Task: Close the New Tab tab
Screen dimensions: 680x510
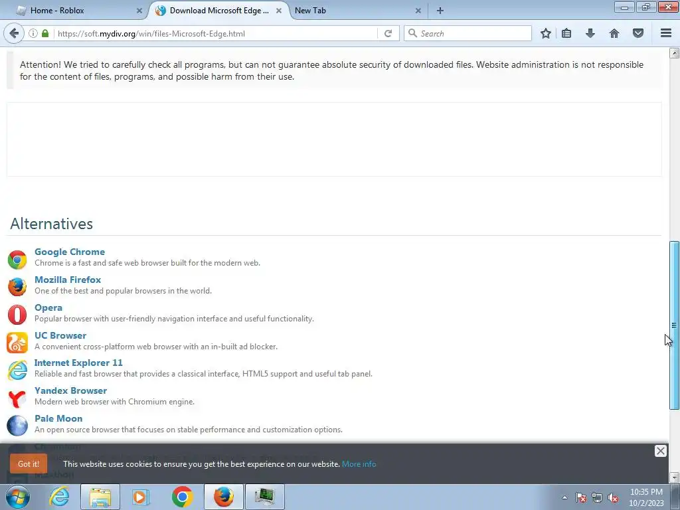Action: (418, 11)
